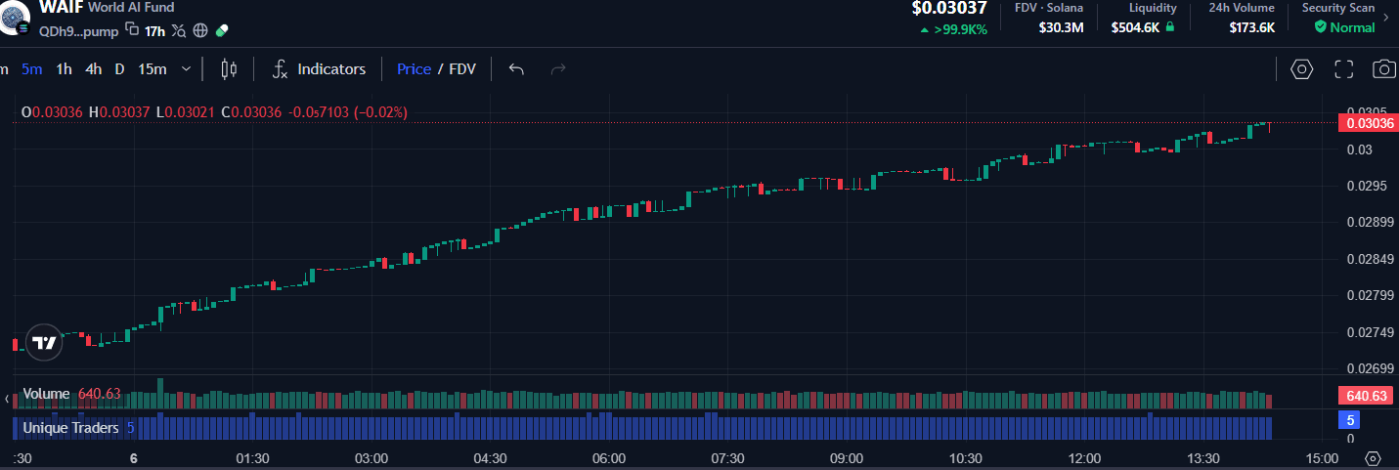Select the 15m timeframe
The image size is (1399, 470).
pos(152,68)
